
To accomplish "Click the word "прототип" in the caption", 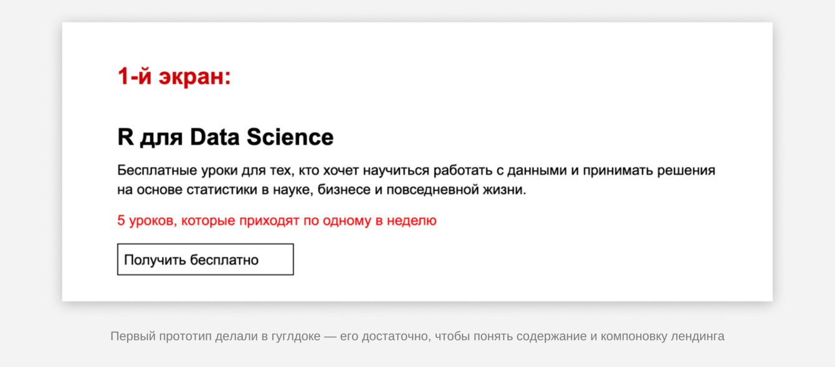I will (186, 336).
